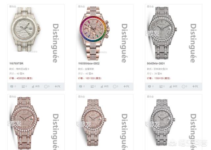View parameters chart icon for 86409rbr-0001

[173, 87]
